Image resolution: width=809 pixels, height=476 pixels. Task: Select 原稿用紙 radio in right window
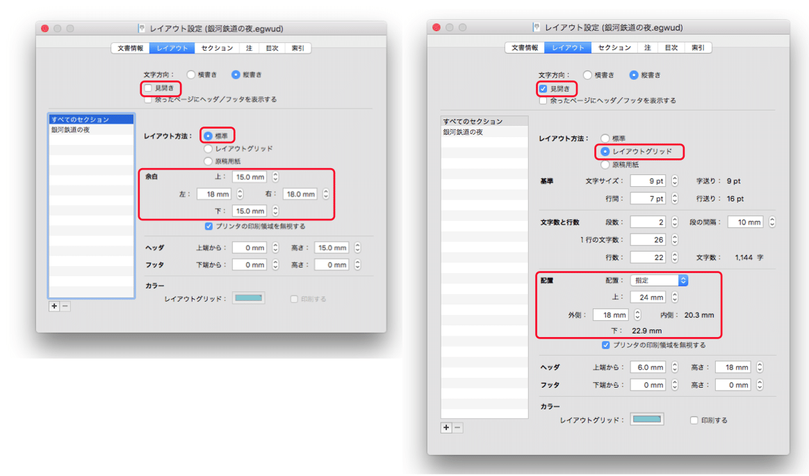pos(605,165)
